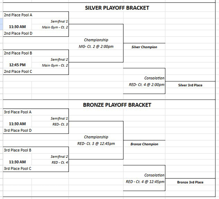Click the RED - Ct. 4 @ 12:45pm cell
This screenshot has width=219, height=199.
click(x=145, y=182)
